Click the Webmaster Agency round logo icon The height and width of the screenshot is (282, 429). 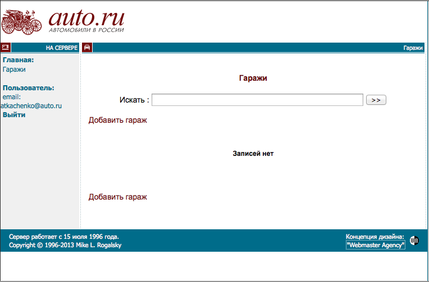[x=414, y=241]
